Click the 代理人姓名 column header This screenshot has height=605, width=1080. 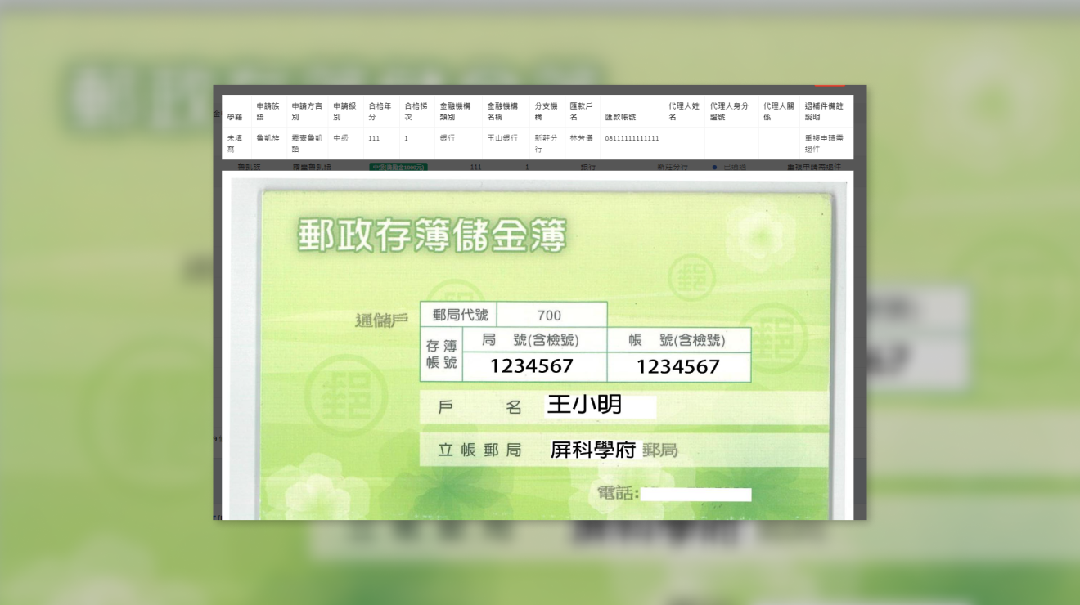click(x=684, y=111)
